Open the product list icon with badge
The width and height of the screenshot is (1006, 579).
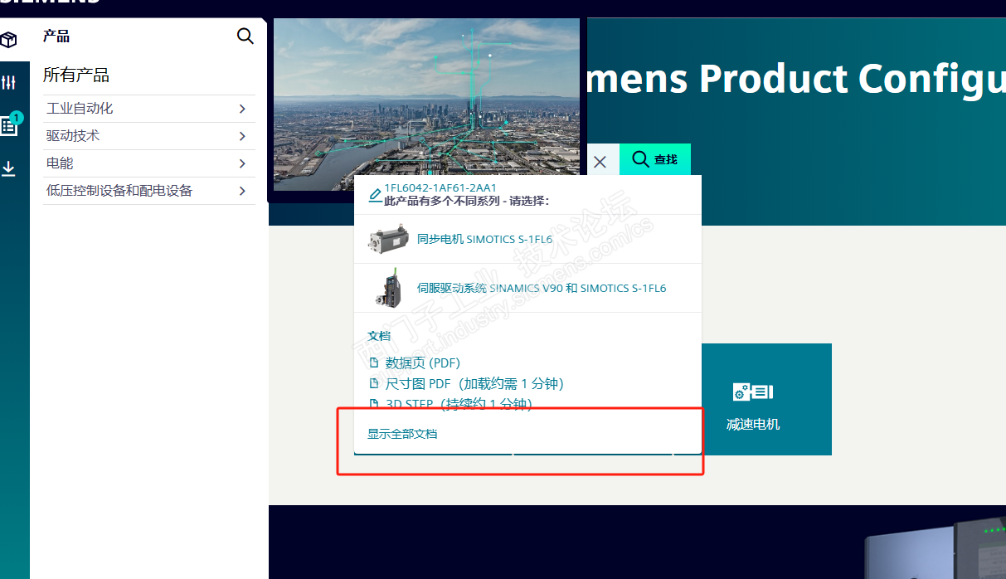pyautogui.click(x=9, y=124)
